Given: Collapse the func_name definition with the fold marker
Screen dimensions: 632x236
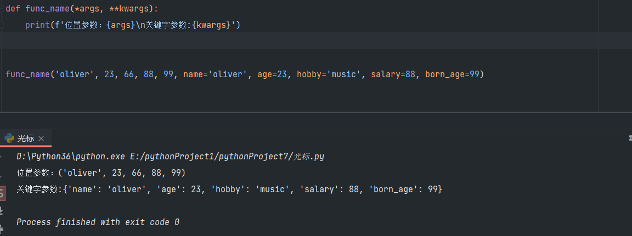Looking at the screenshot, I should click(x=2, y=9).
